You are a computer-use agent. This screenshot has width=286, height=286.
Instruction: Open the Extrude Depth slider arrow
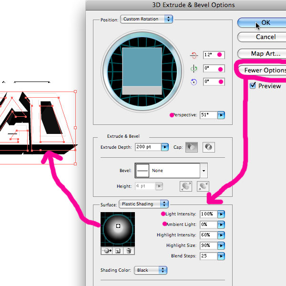coord(165,147)
